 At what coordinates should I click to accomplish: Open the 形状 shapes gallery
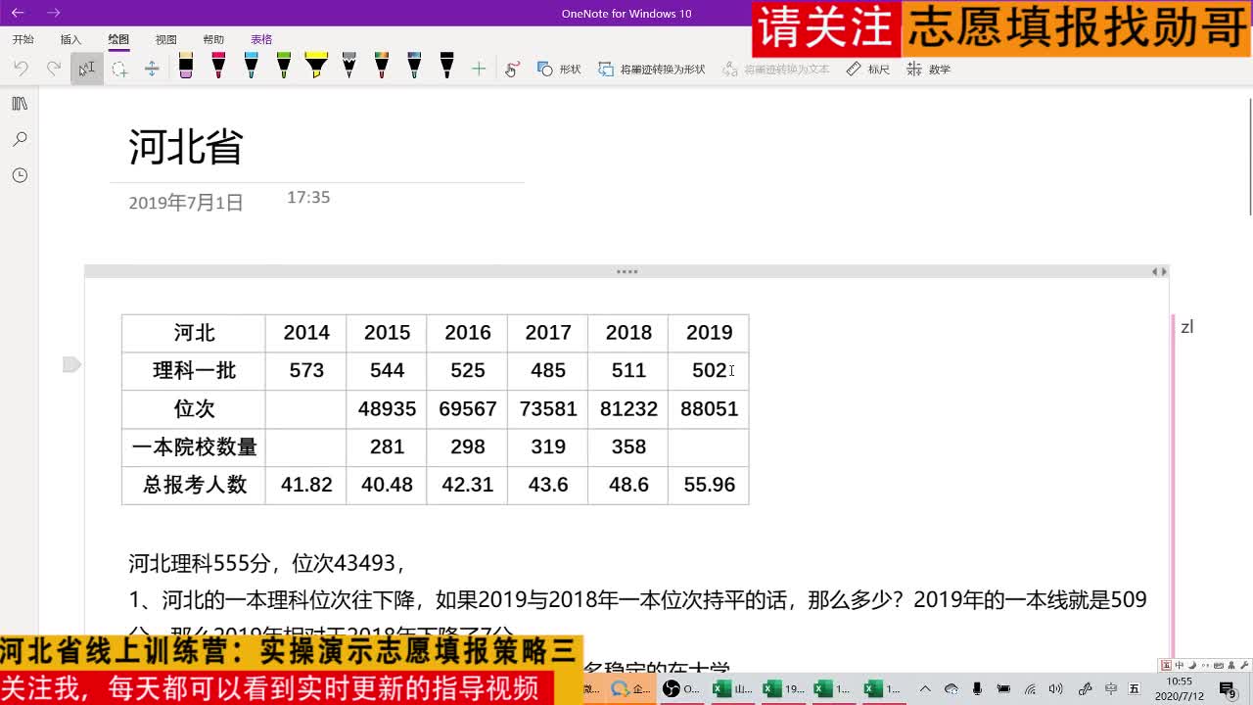(559, 70)
